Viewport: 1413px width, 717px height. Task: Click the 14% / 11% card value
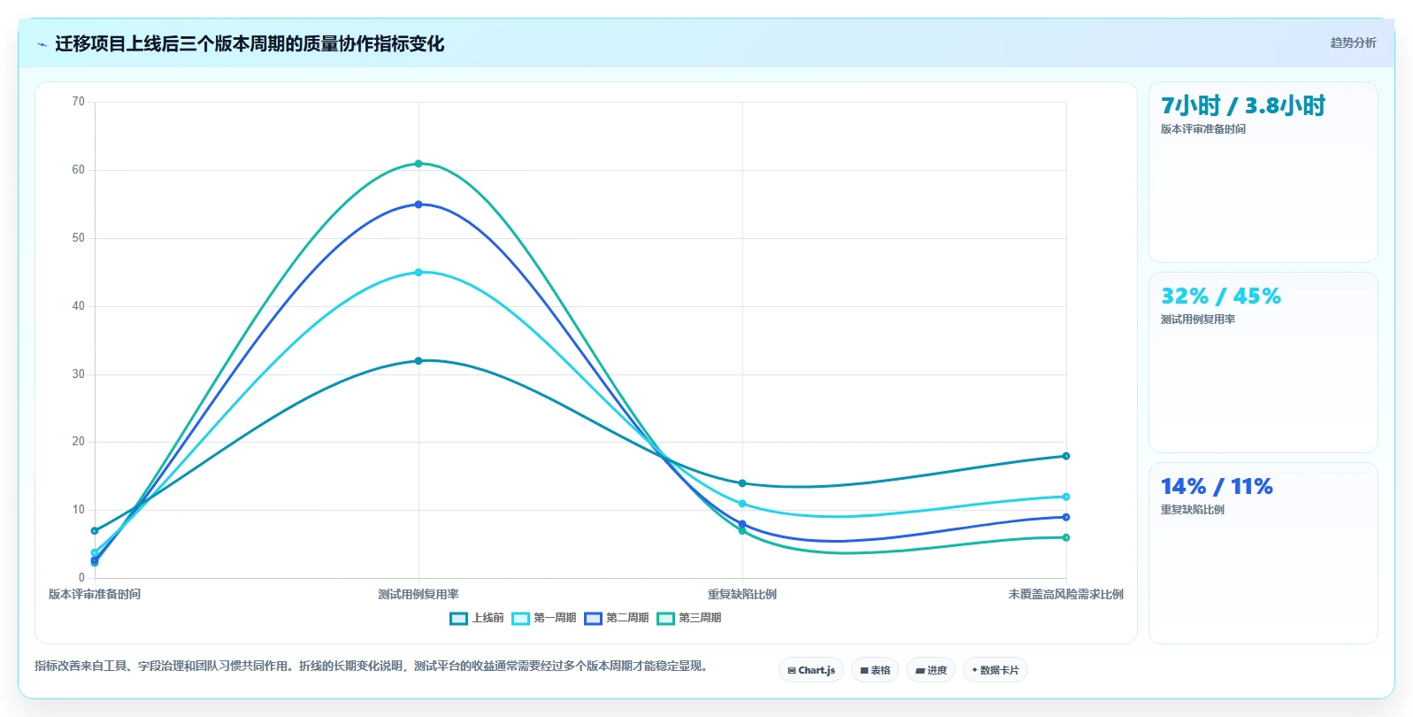1217,487
